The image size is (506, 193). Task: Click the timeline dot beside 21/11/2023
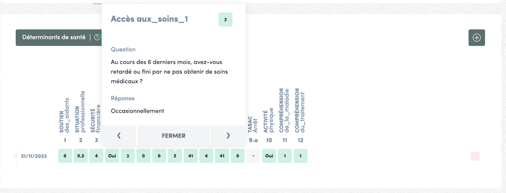(x=16, y=156)
